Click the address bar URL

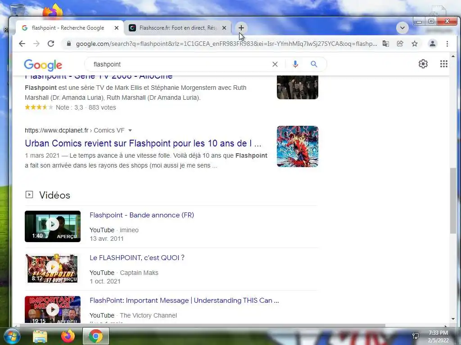(226, 44)
